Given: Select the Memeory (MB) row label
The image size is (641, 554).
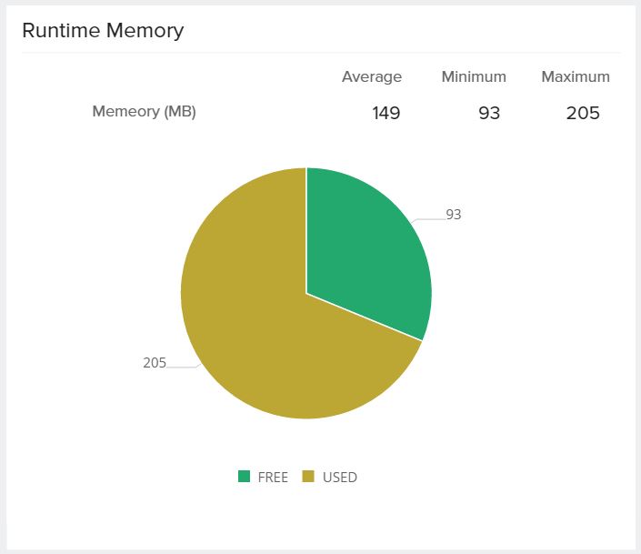Looking at the screenshot, I should click(x=144, y=112).
